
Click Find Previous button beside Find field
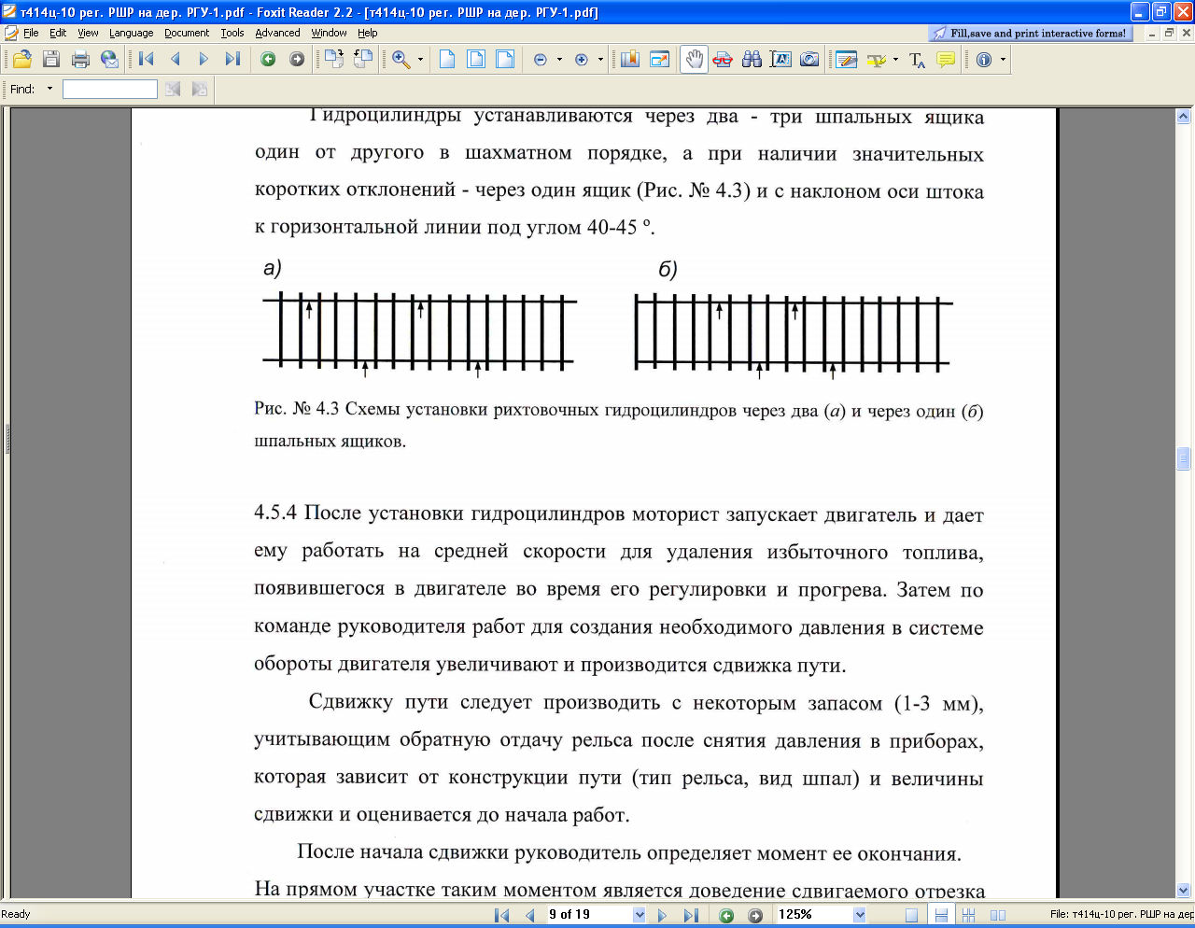coord(173,89)
